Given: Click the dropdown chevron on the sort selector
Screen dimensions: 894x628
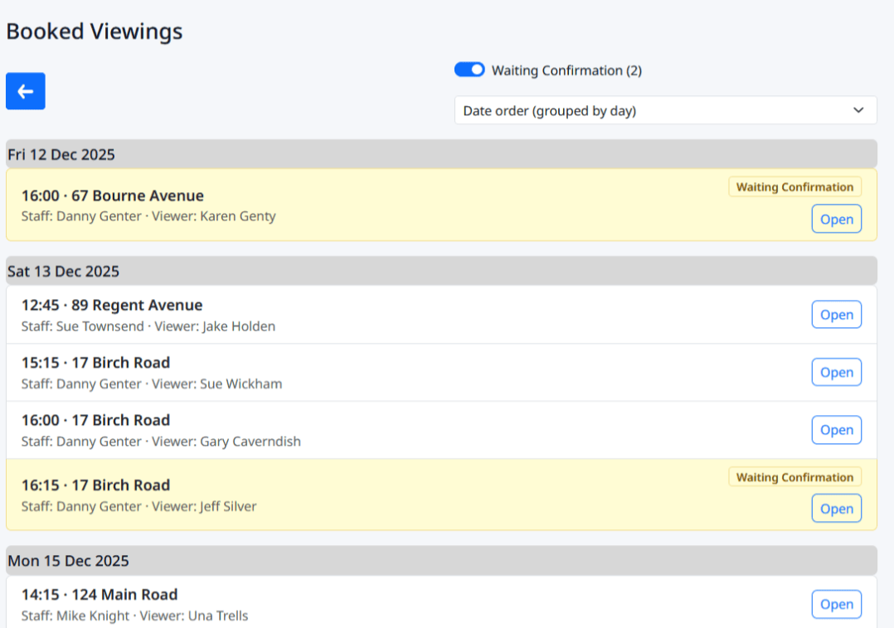Looking at the screenshot, I should click(858, 110).
